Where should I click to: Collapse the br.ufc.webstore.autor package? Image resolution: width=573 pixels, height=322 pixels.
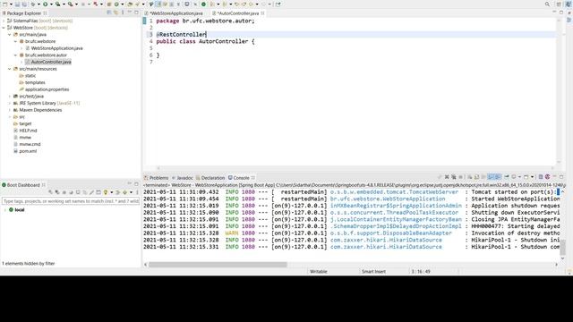[16, 55]
